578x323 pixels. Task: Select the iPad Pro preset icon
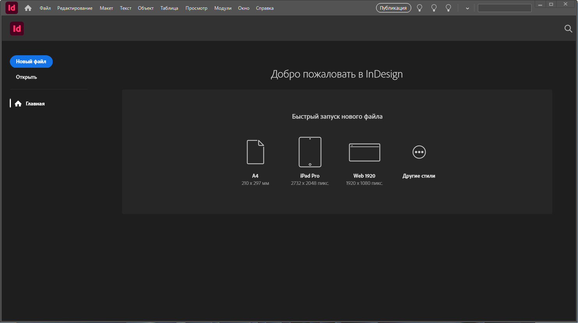tap(310, 152)
